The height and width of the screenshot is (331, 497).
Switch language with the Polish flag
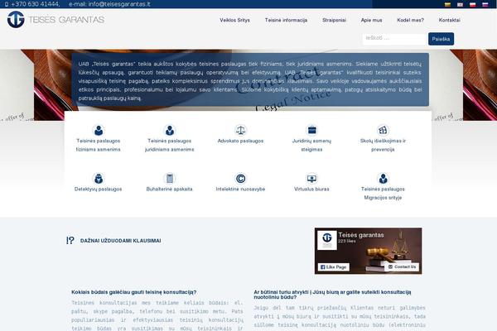point(473,4)
